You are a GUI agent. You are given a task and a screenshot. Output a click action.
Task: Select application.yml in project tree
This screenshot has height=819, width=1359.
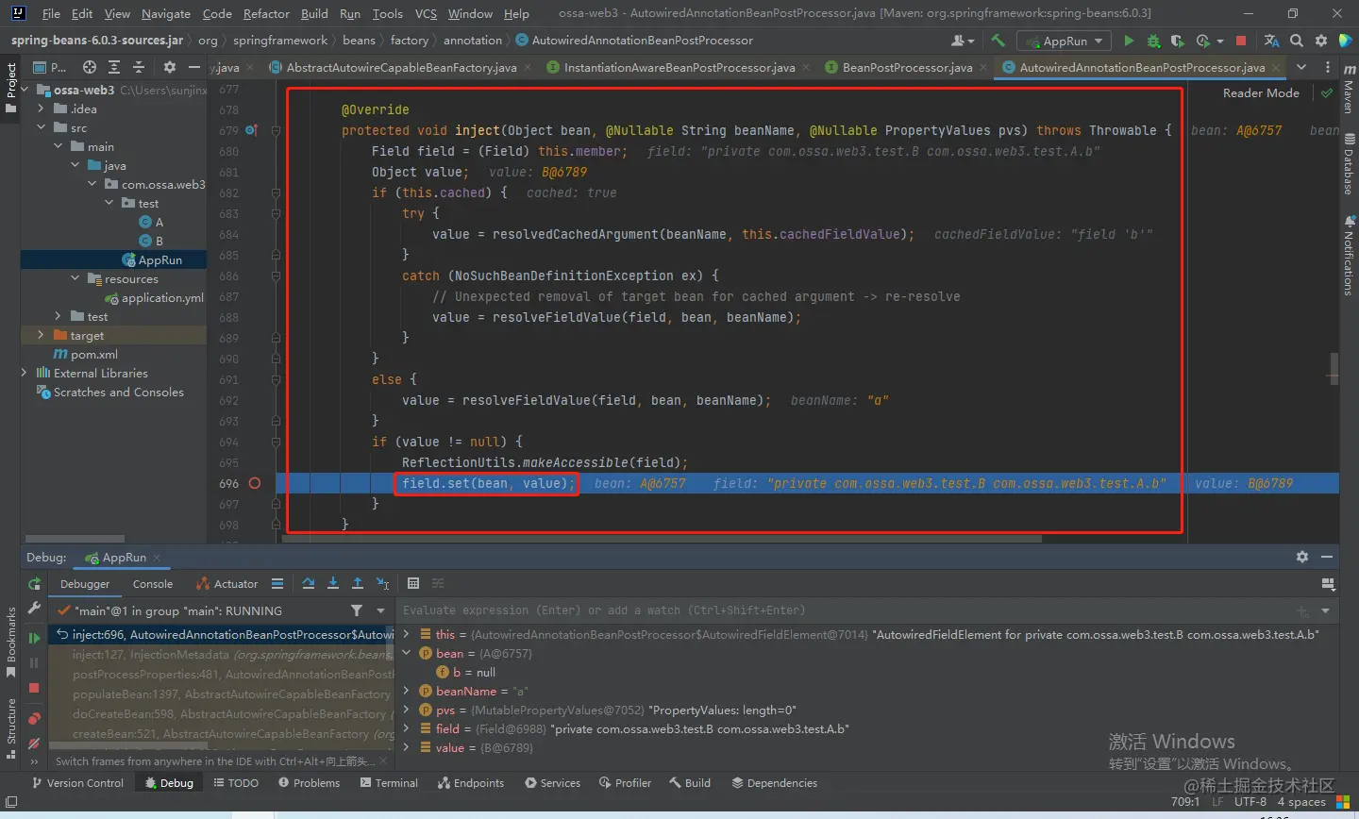tap(154, 297)
